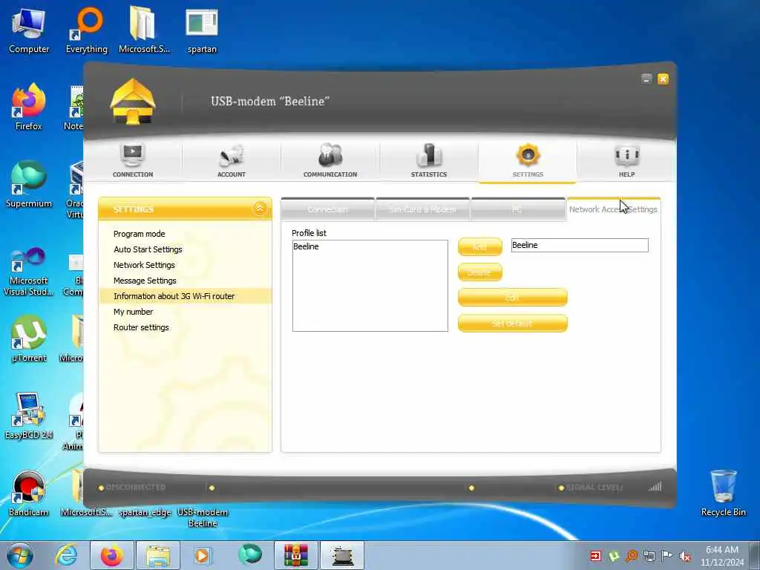
Task: Open the Account section
Action: [232, 161]
